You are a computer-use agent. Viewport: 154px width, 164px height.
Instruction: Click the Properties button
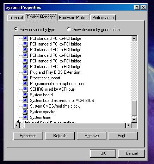click(x=28, y=136)
